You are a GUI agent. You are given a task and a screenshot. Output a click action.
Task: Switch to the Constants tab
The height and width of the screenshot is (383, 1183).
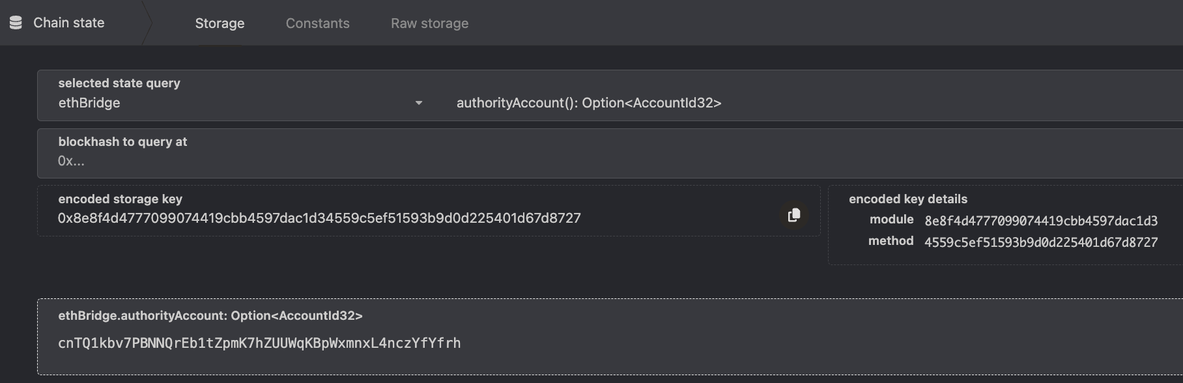pos(318,23)
